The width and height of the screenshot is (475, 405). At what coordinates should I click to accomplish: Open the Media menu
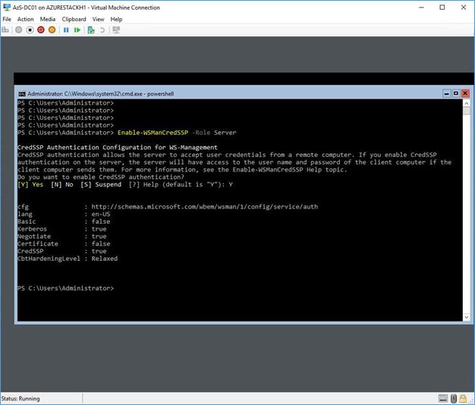pyautogui.click(x=48, y=19)
